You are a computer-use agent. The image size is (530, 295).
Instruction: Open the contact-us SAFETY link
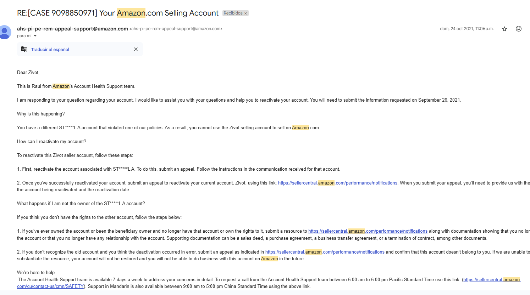(50, 287)
